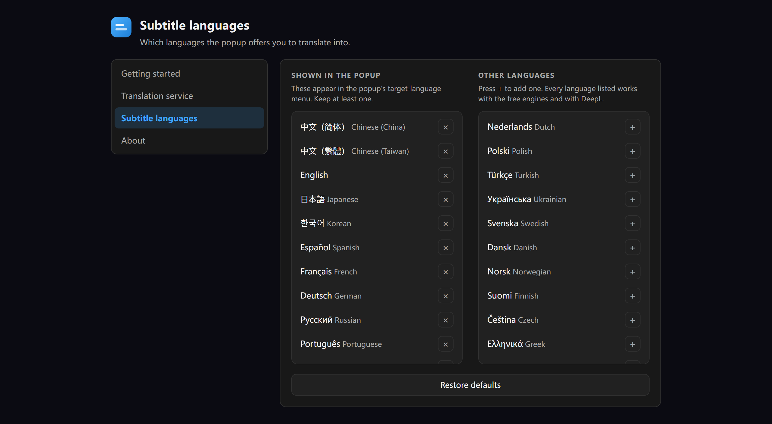Click the Nederlands Dutch row label
The height and width of the screenshot is (424, 772).
521,127
